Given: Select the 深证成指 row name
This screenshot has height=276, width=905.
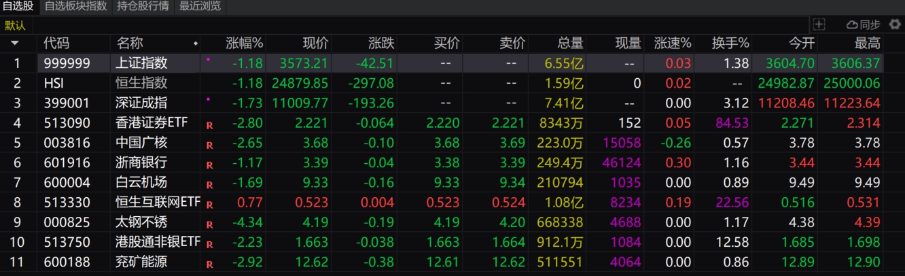Looking at the screenshot, I should pos(142,103).
